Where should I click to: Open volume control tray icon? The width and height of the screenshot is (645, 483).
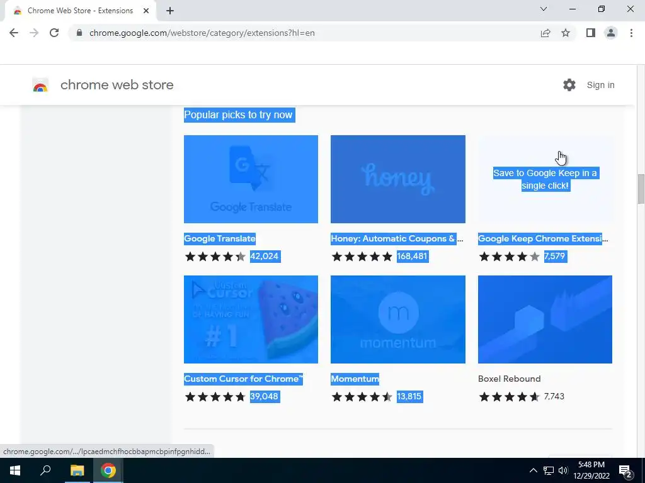(x=563, y=470)
